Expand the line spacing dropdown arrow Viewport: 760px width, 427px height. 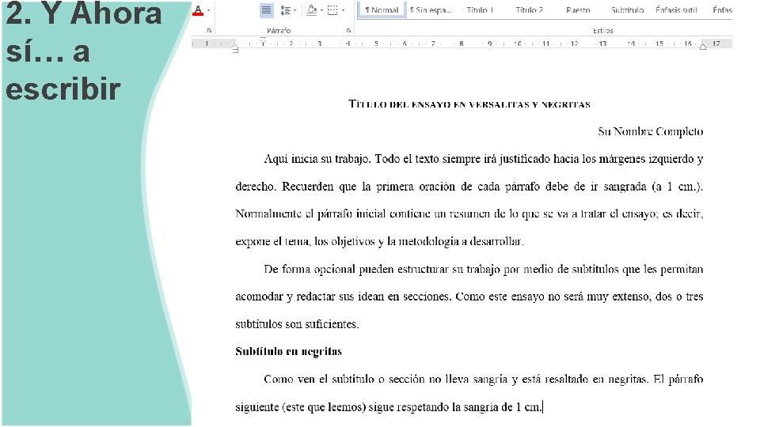294,10
